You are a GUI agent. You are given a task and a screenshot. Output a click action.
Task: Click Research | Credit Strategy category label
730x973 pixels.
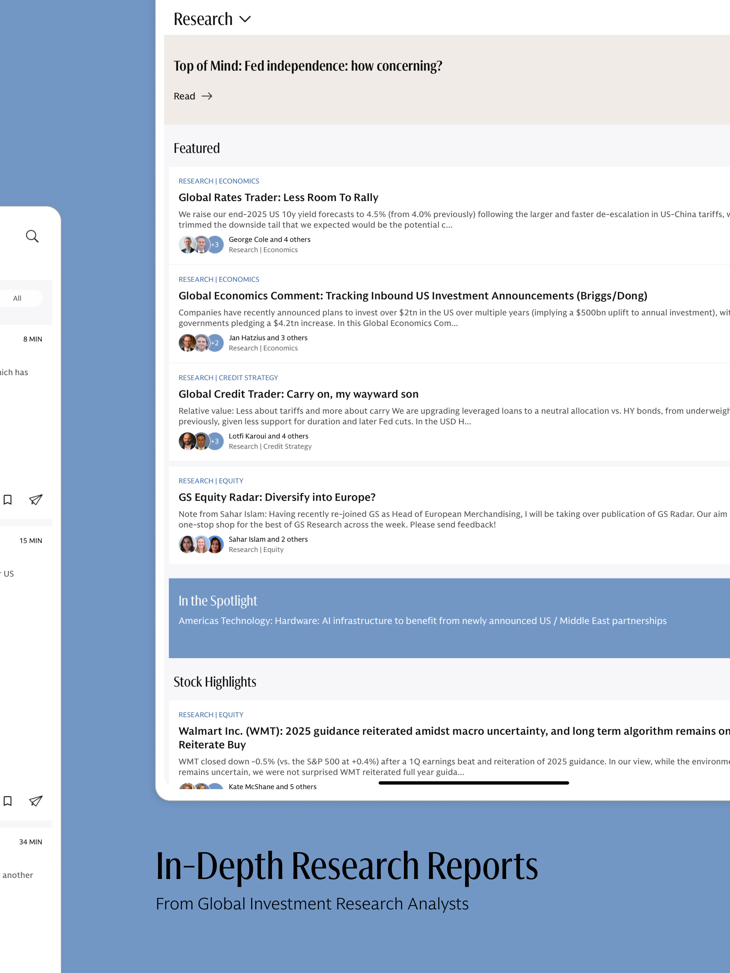point(228,378)
